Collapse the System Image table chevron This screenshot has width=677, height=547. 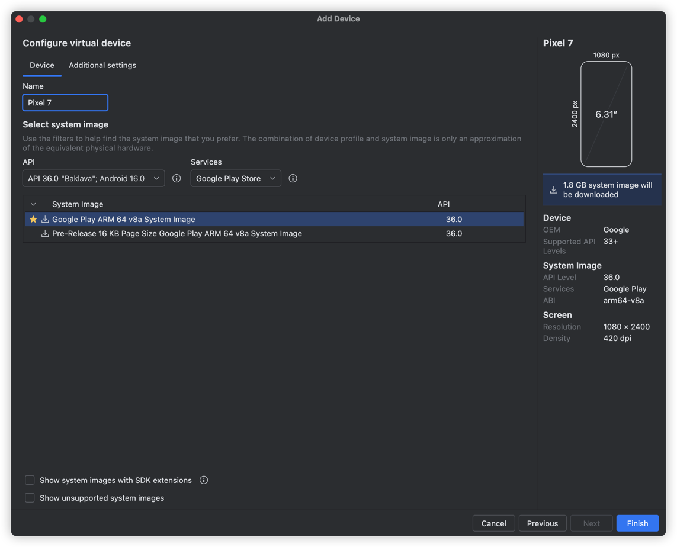33,204
